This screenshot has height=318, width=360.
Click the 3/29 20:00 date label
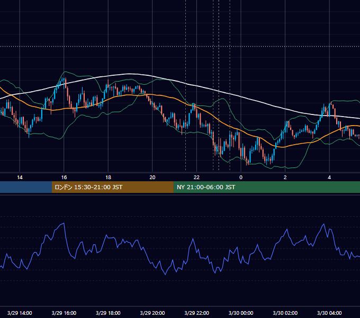(152, 313)
